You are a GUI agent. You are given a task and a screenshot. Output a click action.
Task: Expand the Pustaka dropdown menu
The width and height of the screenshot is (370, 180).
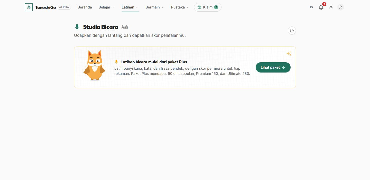tap(180, 7)
